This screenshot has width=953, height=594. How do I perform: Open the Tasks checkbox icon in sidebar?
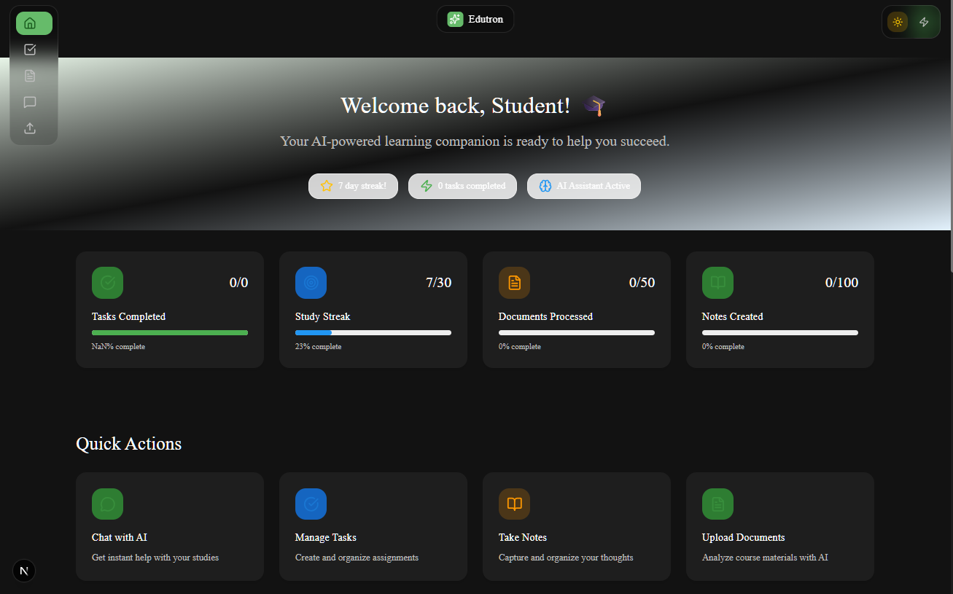[x=30, y=50]
